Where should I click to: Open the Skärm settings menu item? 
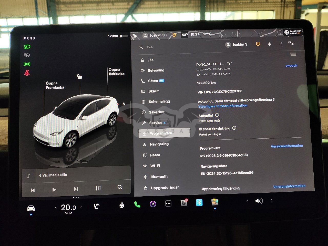click(x=154, y=91)
